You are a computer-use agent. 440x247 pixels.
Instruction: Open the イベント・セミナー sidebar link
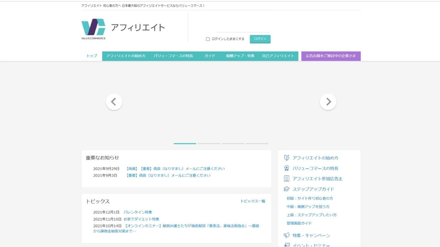(311, 245)
